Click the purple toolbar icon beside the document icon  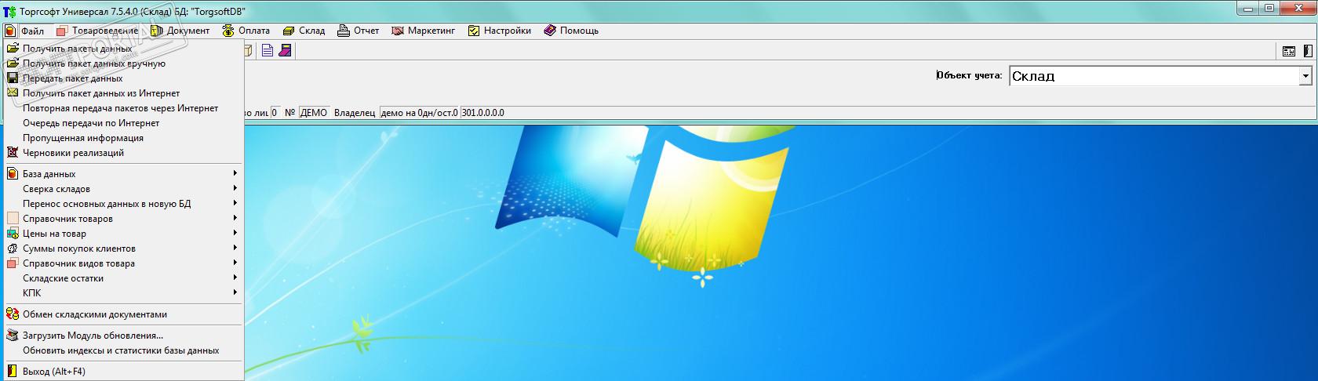click(286, 50)
